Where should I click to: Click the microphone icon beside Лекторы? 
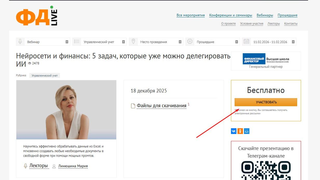(x=25, y=166)
